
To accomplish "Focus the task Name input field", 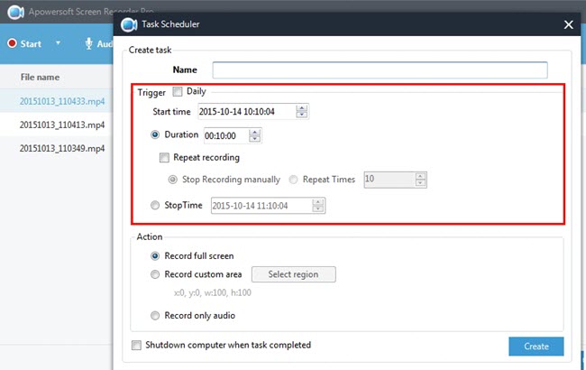I will pyautogui.click(x=380, y=70).
